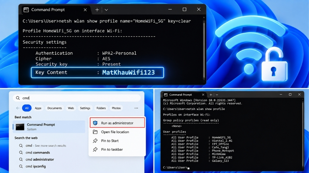Click the folder icon beside Open file location
This screenshot has height=173, width=309.
(x=95, y=132)
